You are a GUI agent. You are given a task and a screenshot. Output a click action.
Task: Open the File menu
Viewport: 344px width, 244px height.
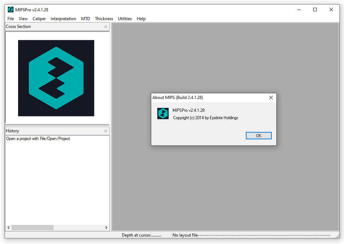10,19
